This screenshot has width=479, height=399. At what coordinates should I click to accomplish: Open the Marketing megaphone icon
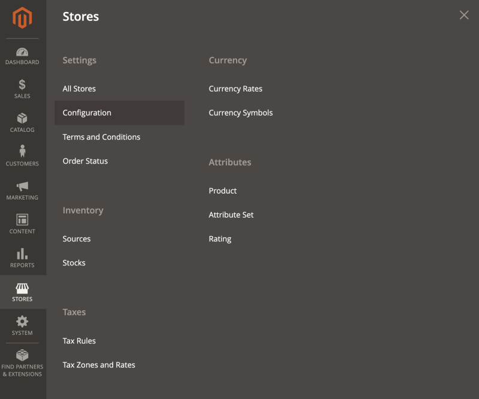[x=22, y=186]
